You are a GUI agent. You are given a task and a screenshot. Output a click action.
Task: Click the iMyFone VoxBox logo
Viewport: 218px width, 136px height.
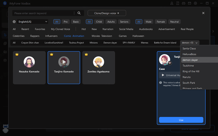(5, 3)
